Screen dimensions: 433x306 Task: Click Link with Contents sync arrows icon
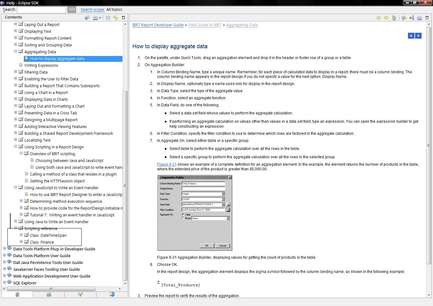(116, 18)
